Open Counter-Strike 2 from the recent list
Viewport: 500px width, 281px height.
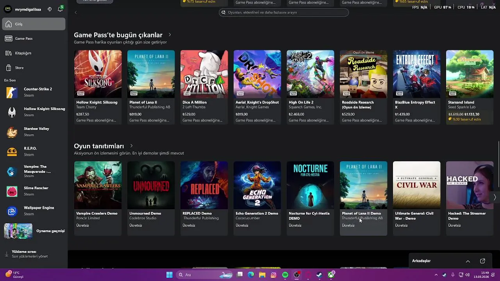34,92
